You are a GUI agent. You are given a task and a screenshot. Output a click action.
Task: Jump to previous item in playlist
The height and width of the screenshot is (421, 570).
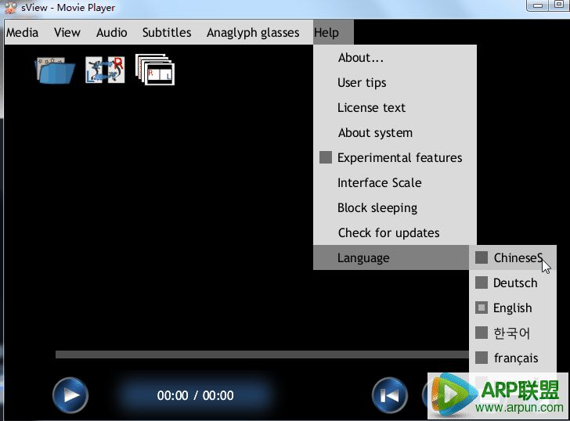[x=390, y=395]
